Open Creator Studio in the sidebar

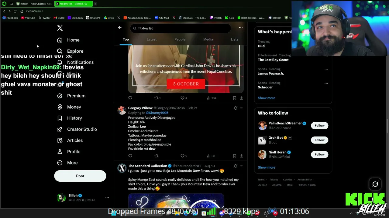pyautogui.click(x=77, y=129)
